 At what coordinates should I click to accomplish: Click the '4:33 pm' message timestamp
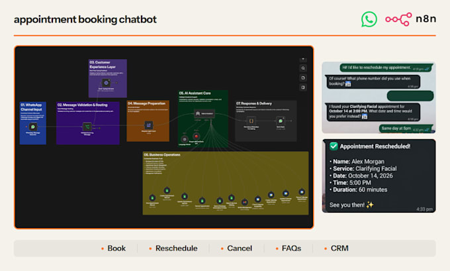(424, 209)
